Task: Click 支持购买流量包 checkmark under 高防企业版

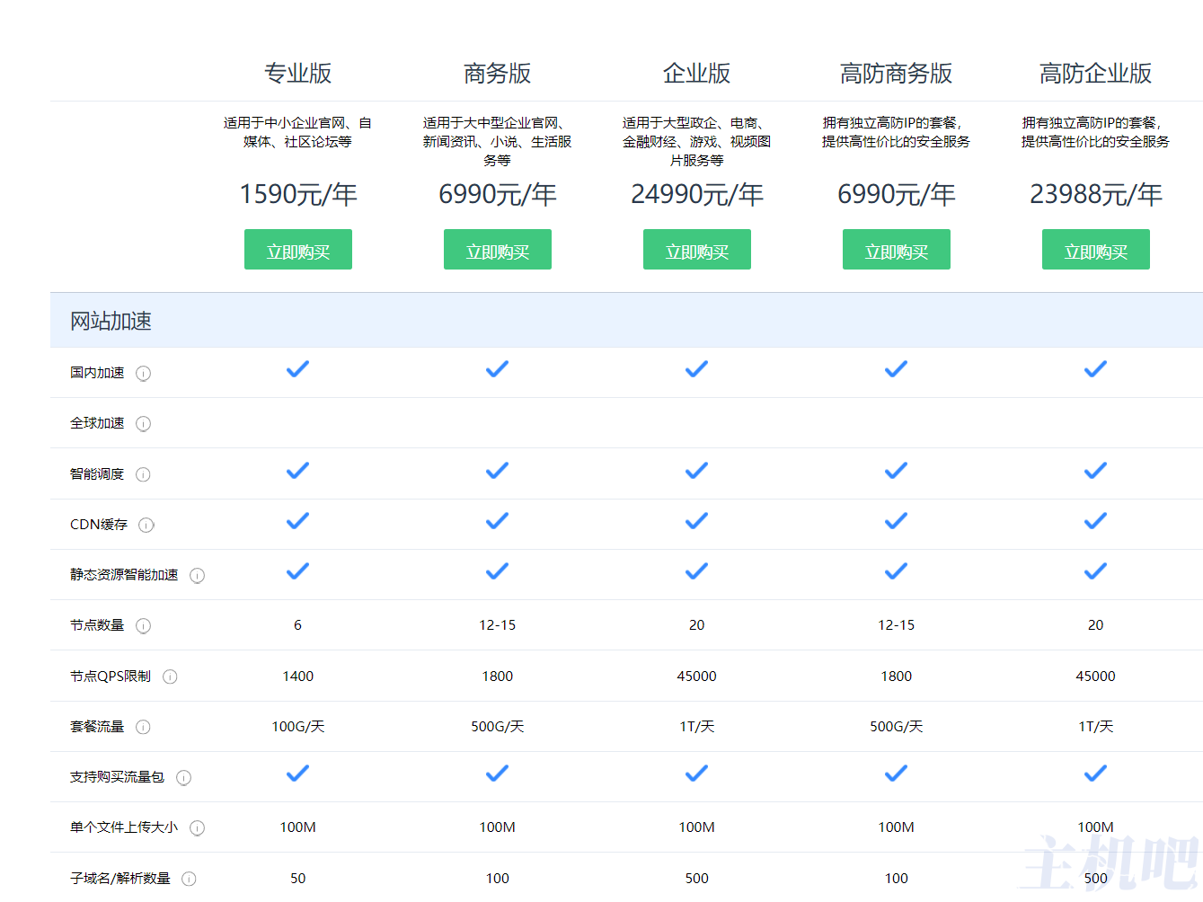Action: click(x=1095, y=774)
